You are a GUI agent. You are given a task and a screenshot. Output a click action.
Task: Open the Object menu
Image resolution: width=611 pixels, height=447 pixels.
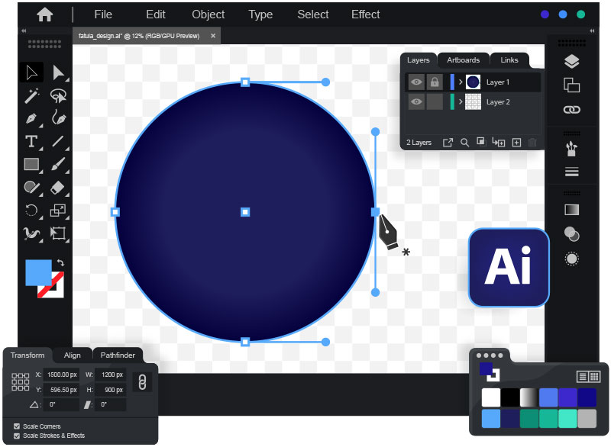[208, 14]
